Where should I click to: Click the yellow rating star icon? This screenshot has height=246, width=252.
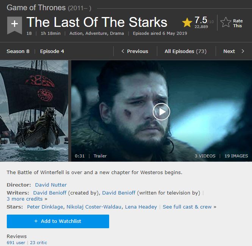(187, 22)
